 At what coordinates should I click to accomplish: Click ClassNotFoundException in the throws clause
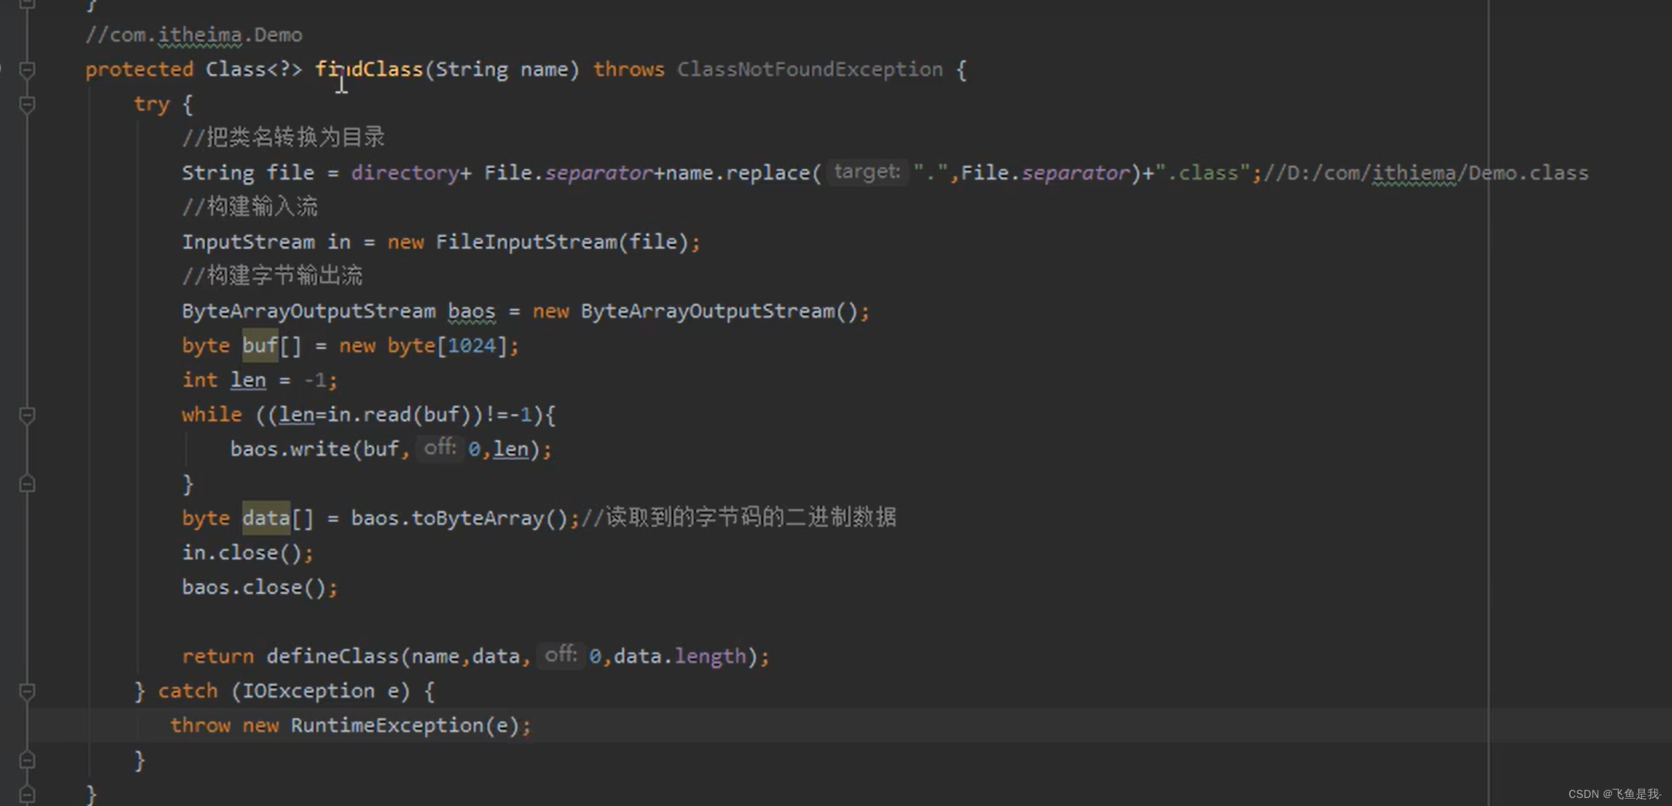810,69
